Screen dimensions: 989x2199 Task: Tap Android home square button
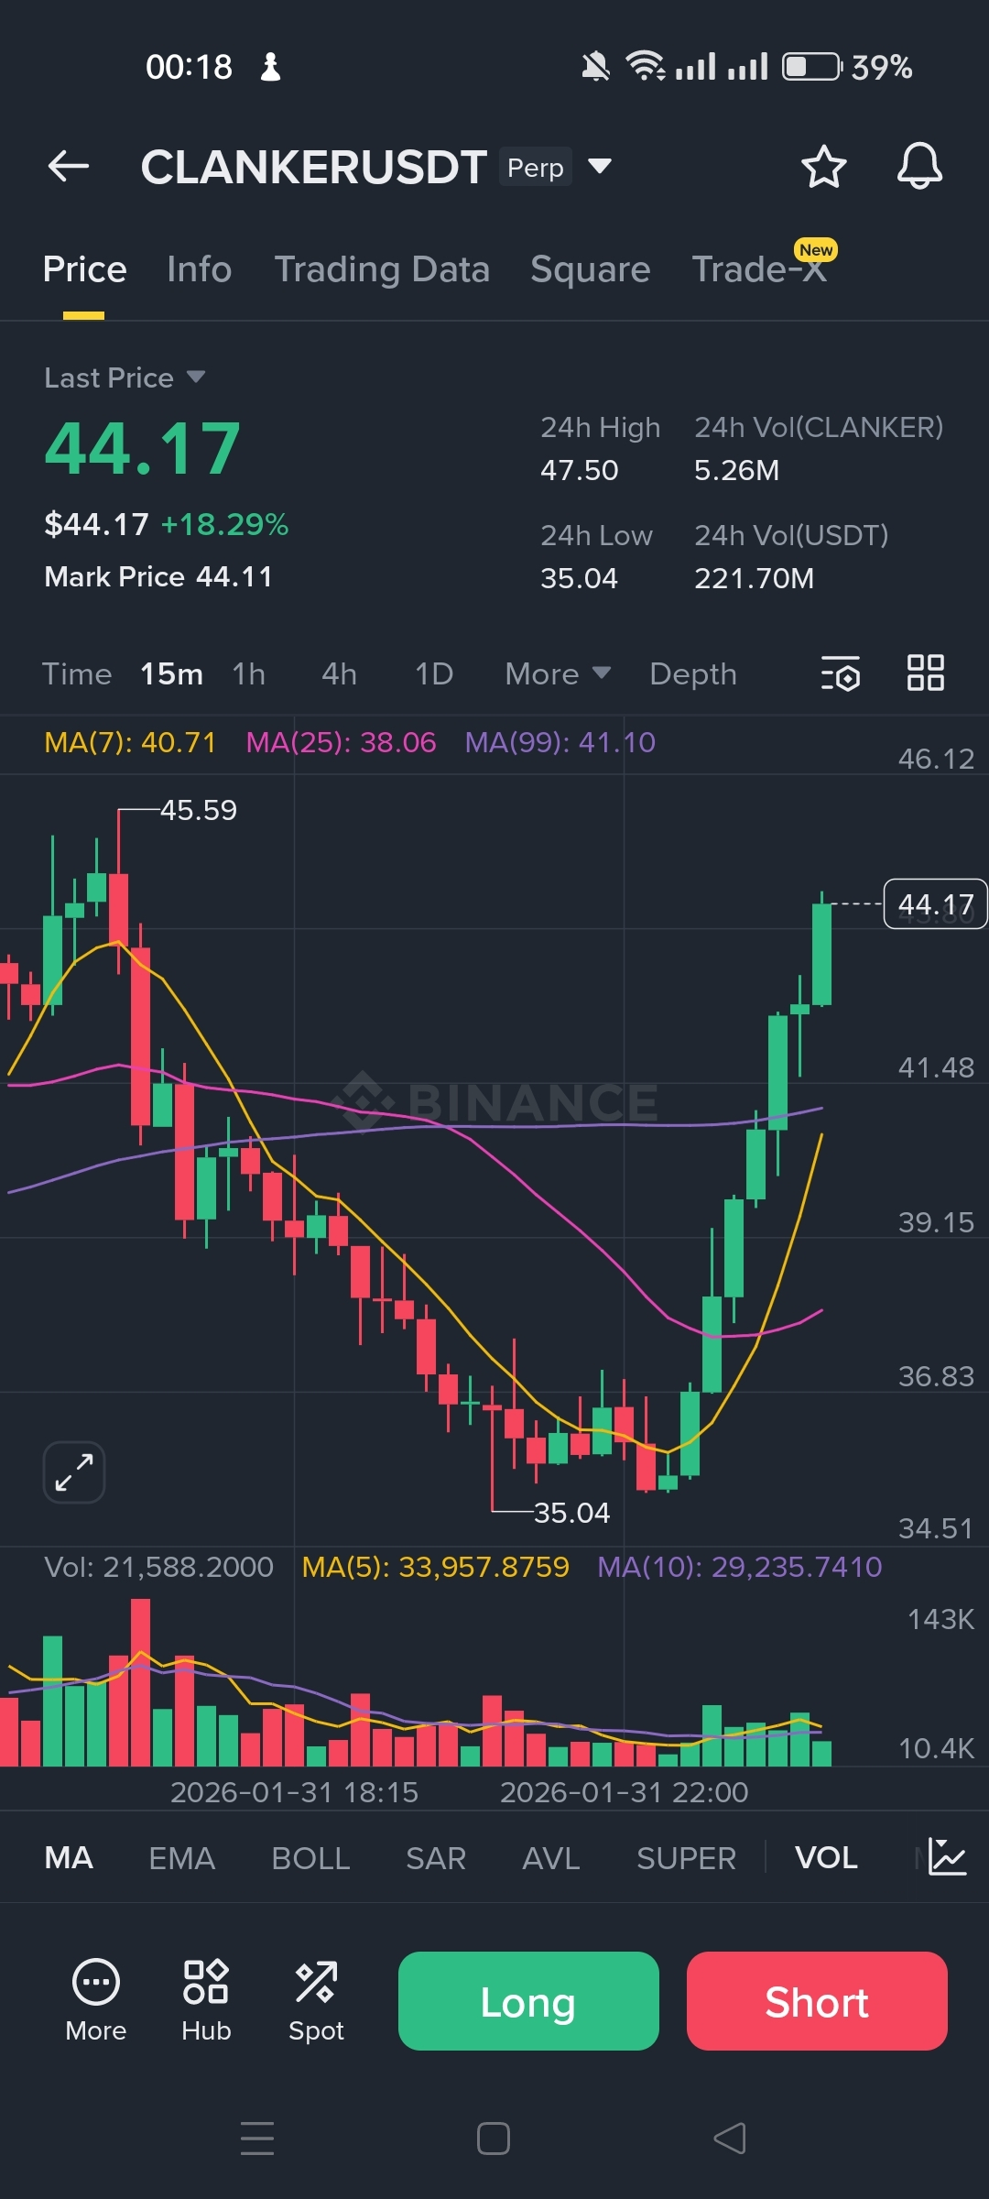[x=494, y=2139]
